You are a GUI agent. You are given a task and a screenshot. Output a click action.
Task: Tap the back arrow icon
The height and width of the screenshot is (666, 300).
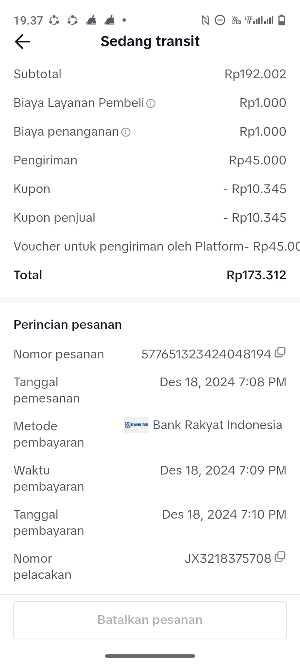pyautogui.click(x=22, y=42)
